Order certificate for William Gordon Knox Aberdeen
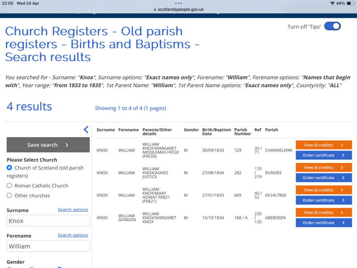357x268 pixels. tap(324, 223)
